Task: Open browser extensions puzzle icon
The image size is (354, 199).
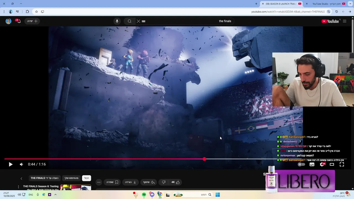Action: 27,12
